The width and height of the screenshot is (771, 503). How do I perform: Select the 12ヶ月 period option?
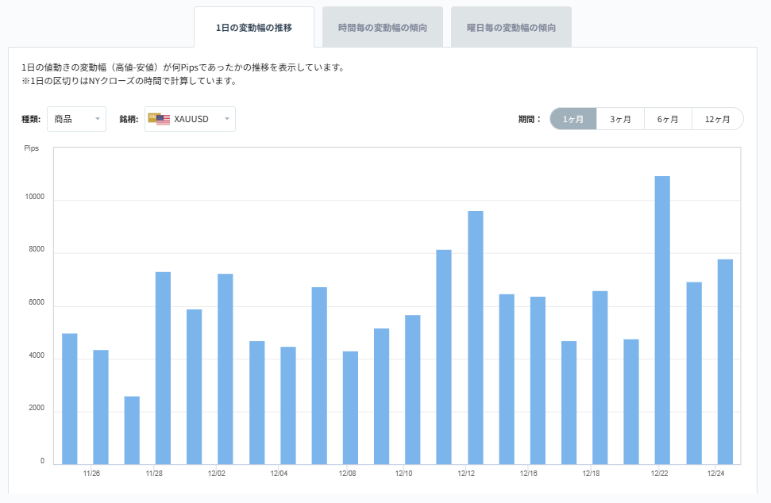coord(715,117)
